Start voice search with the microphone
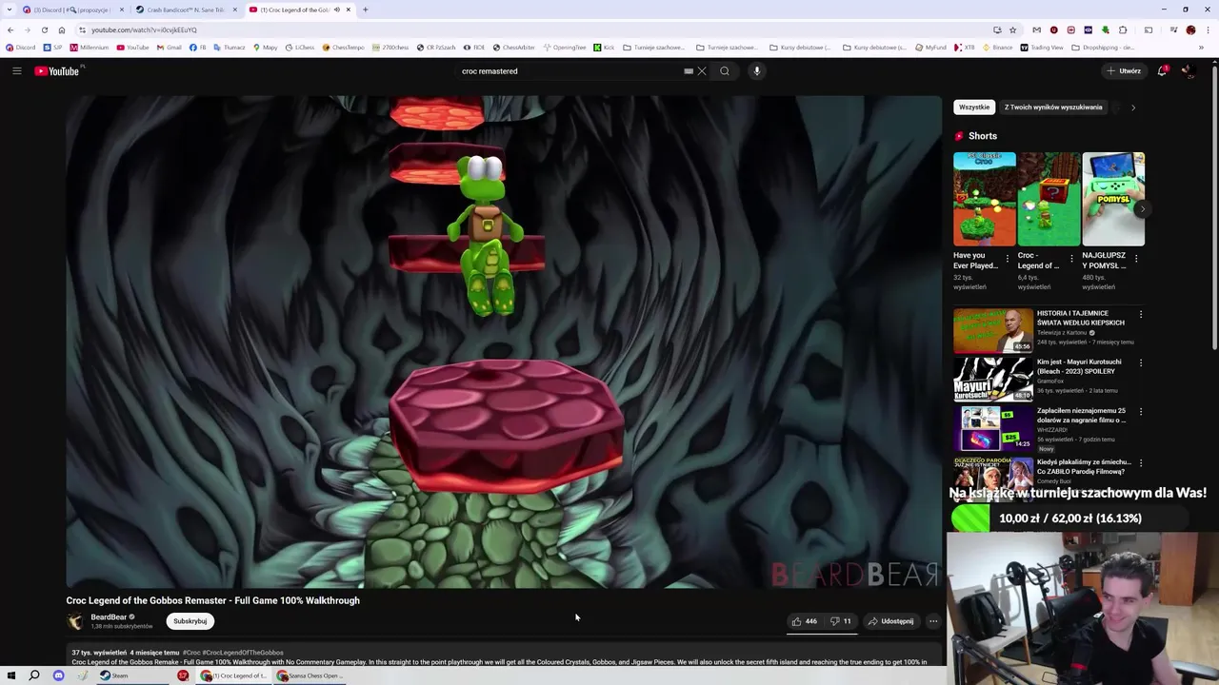The height and width of the screenshot is (685, 1219). (757, 70)
